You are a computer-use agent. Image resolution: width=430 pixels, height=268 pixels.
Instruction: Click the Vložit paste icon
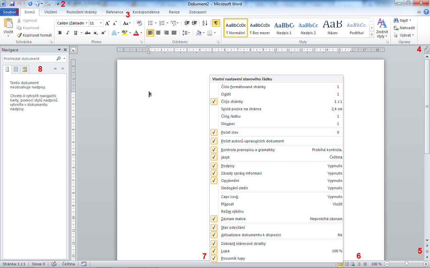point(8,23)
